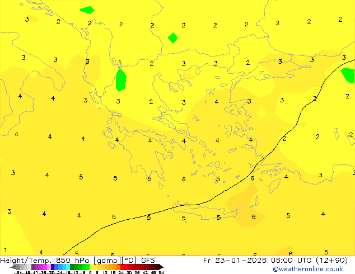Pick the green segment of the color scale
The height and width of the screenshot is (274, 355).
(x=80, y=267)
